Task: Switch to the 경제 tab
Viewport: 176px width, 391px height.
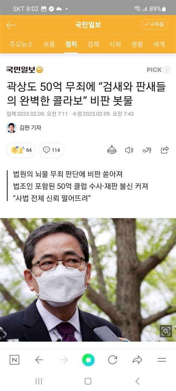Action: (x=93, y=45)
